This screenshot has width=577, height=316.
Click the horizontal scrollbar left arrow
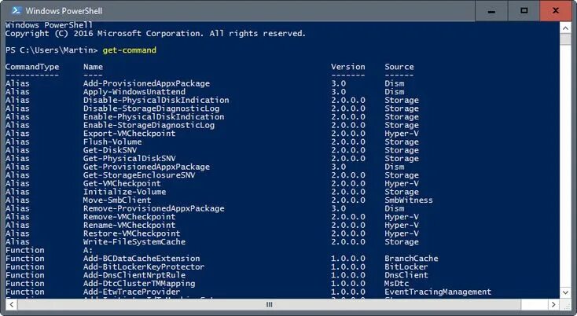[12, 304]
